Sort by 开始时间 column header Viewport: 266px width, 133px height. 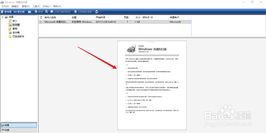(107, 17)
